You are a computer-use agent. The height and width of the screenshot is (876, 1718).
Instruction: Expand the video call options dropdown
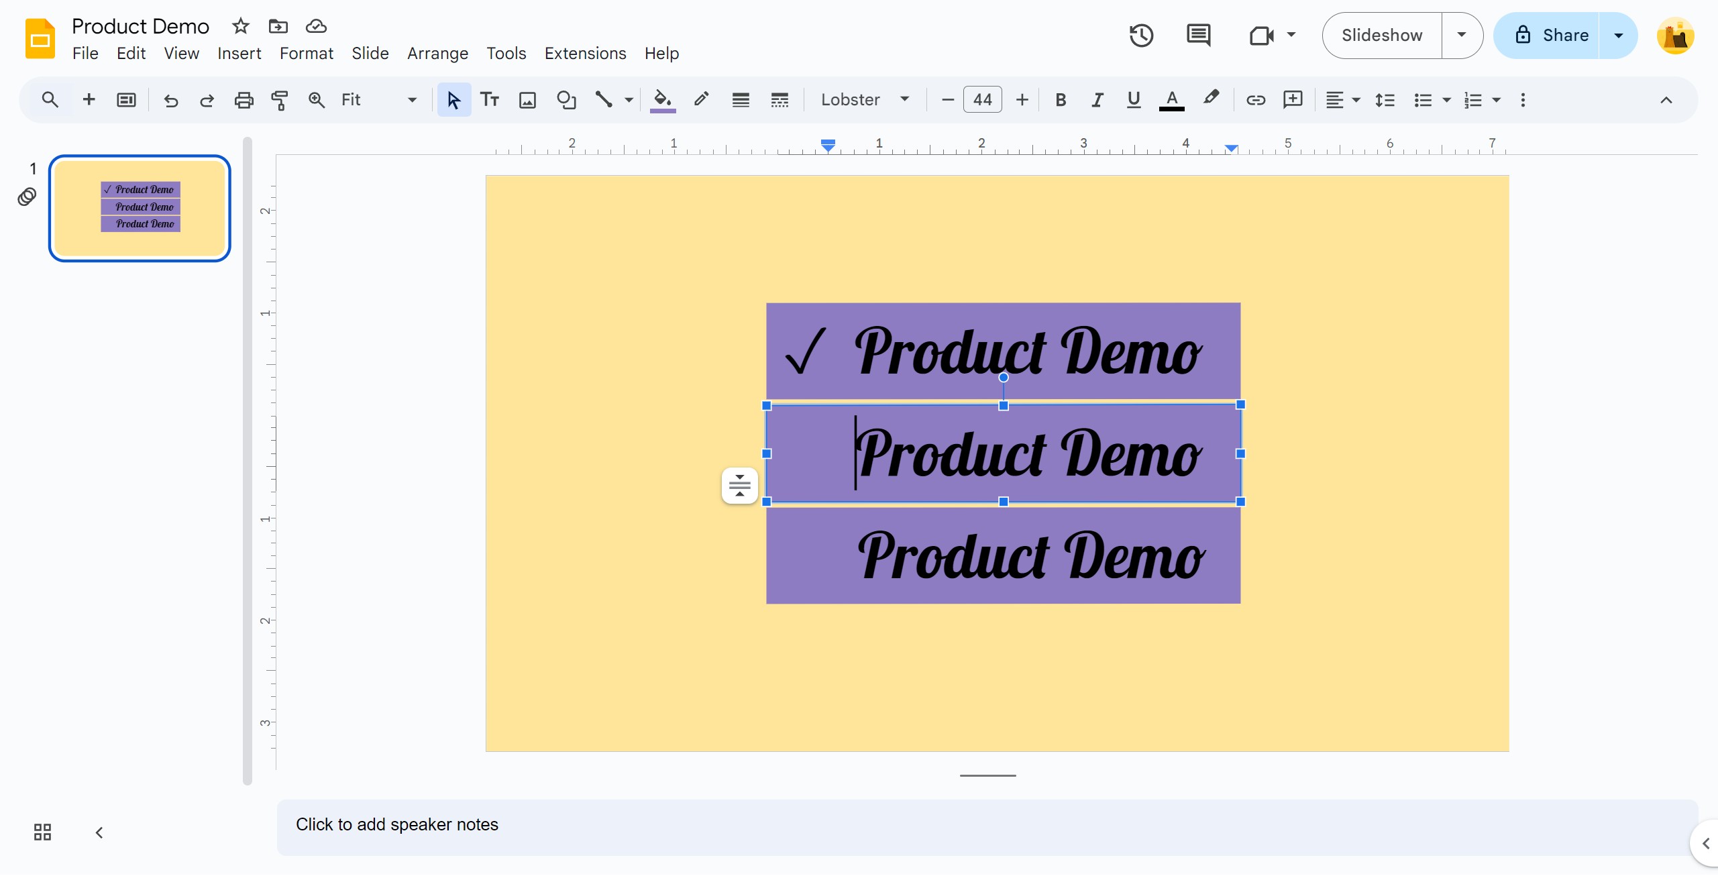click(1291, 35)
